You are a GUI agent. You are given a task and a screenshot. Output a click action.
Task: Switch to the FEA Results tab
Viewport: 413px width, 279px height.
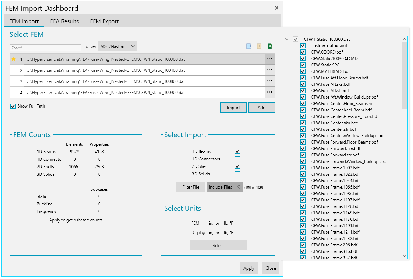[64, 21]
